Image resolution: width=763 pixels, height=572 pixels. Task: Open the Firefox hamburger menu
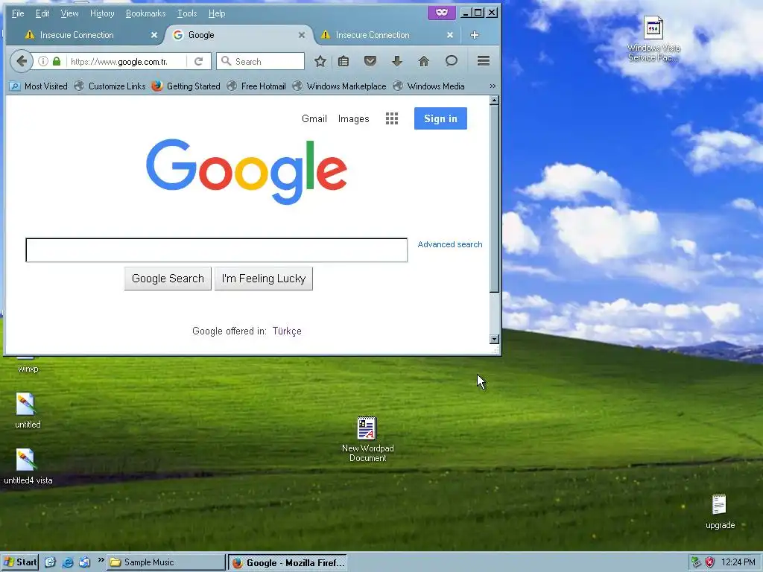[483, 61]
